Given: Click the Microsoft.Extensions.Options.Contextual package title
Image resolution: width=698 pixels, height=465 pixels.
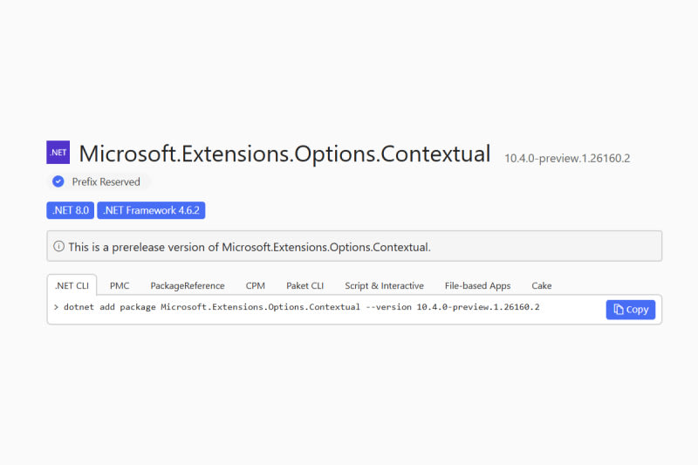Looking at the screenshot, I should click(284, 154).
